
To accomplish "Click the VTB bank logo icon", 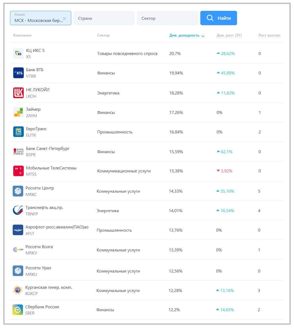I will [18, 73].
